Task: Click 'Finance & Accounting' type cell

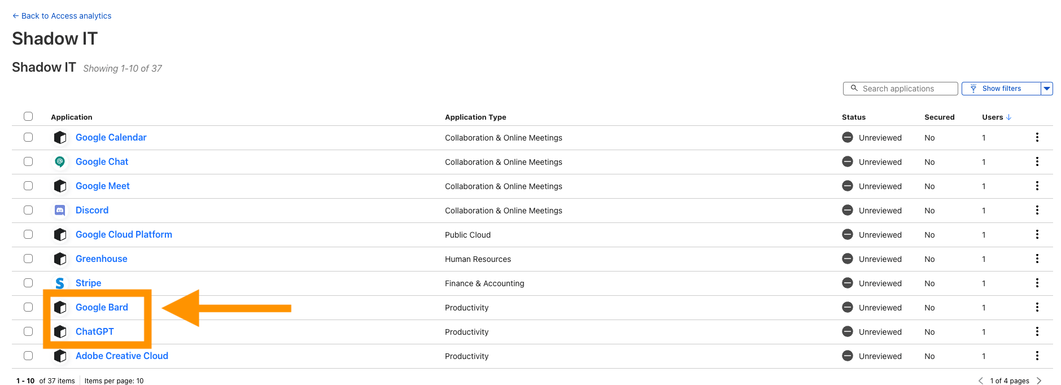Action: coord(484,283)
